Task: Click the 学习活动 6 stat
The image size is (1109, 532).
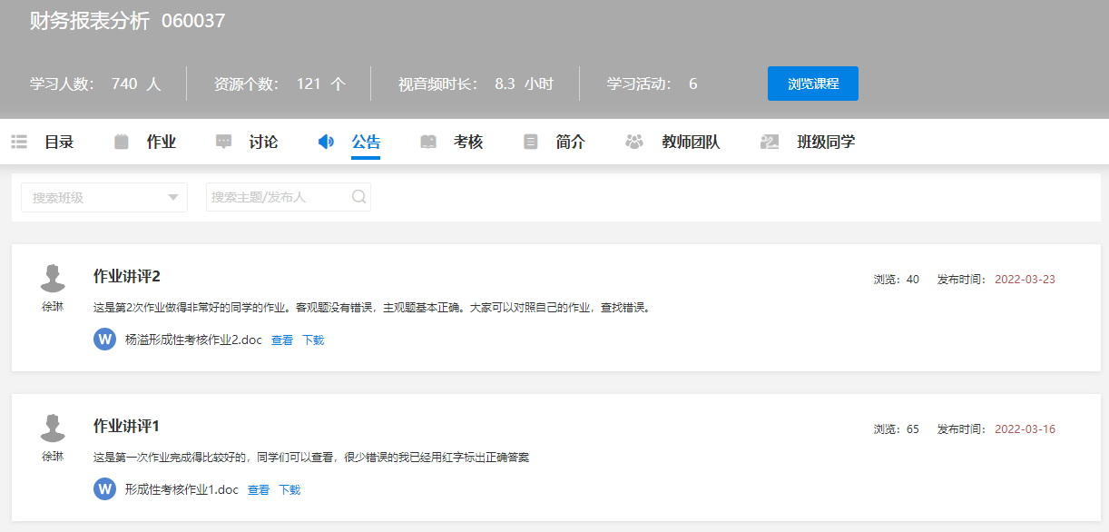Action: pyautogui.click(x=653, y=84)
